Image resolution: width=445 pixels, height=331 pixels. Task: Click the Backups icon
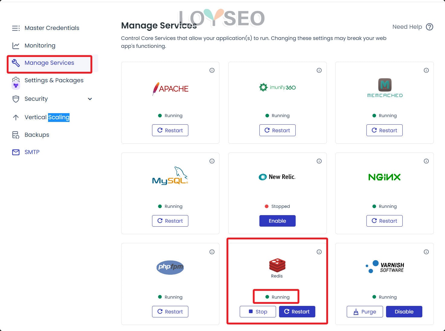(x=15, y=135)
